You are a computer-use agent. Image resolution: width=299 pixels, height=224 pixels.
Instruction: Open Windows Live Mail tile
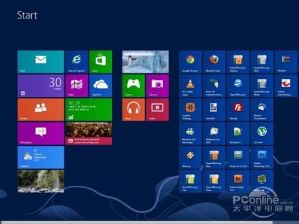pyautogui.click(x=214, y=133)
